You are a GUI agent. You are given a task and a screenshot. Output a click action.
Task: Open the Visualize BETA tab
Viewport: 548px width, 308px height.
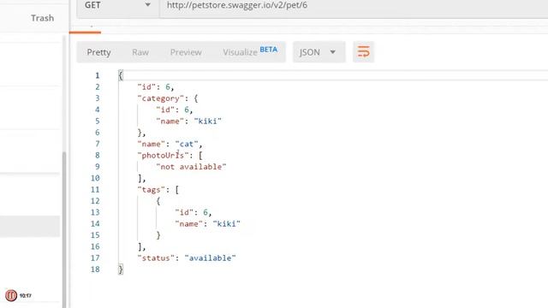[x=250, y=51]
